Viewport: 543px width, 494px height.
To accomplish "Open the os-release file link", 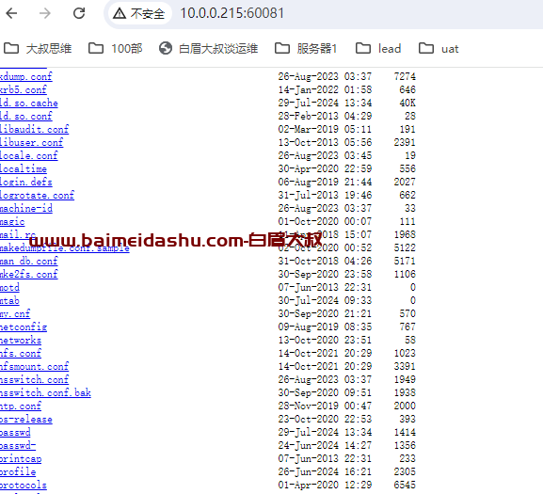I will [26, 420].
